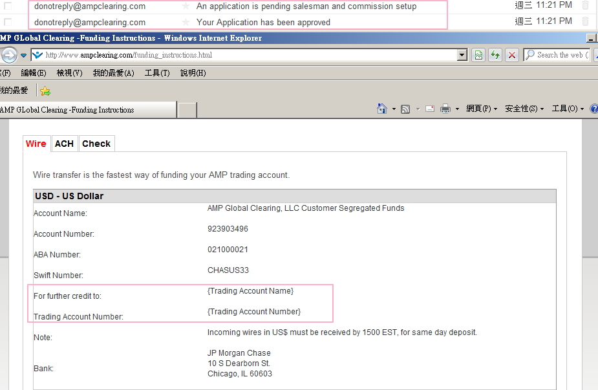Open a new browser tab with the blank tab button
This screenshot has width=598, height=390.
pos(187,110)
